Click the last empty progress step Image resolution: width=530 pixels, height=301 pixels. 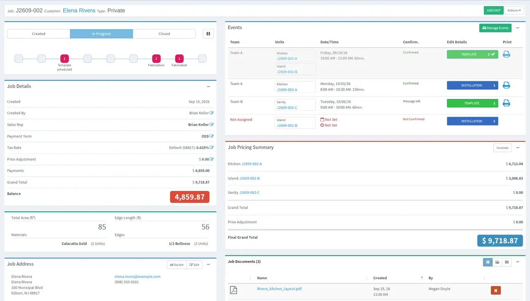pos(202,59)
